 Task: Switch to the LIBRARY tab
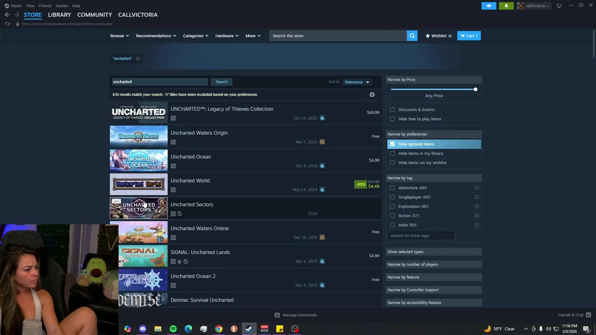59,15
